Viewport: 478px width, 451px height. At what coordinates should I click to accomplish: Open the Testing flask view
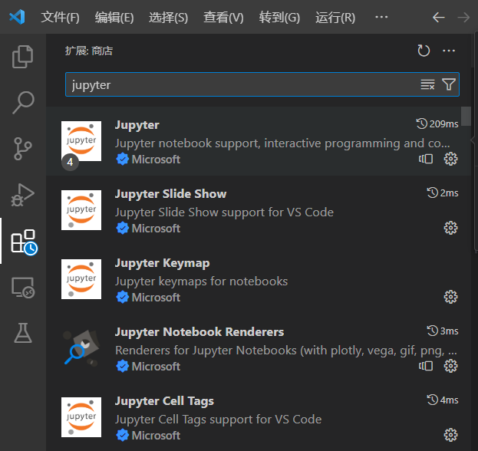click(x=23, y=333)
